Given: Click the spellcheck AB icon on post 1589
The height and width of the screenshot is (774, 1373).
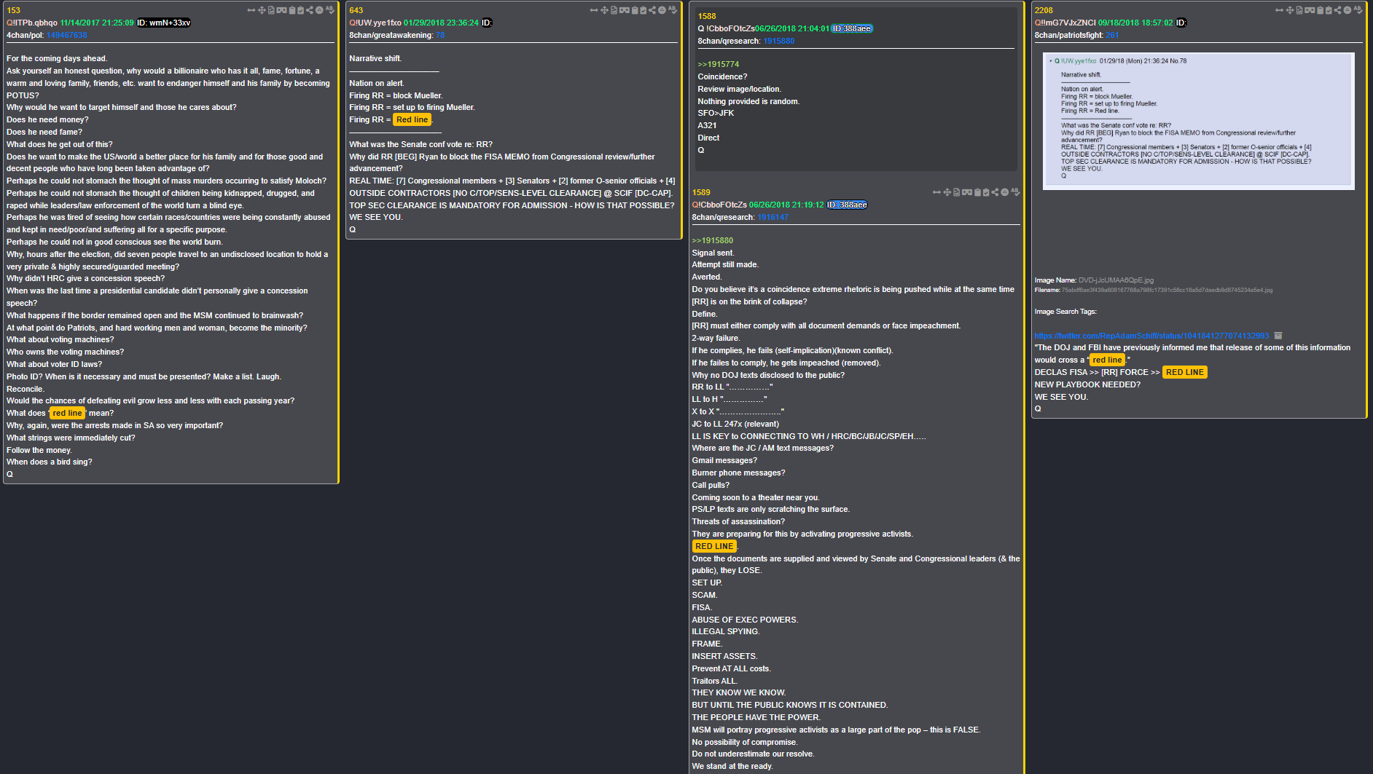Looking at the screenshot, I should tap(1015, 192).
